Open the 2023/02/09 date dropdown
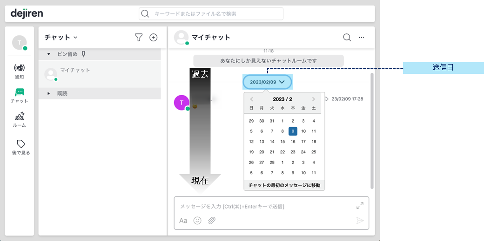 (267, 82)
